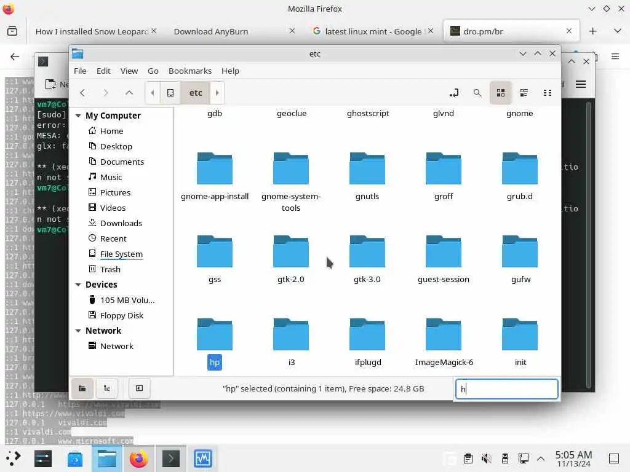The height and width of the screenshot is (472, 630).
Task: Open the File menu
Action: 80,71
